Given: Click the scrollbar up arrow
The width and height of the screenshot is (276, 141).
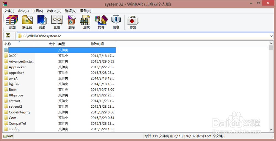Looking at the screenshot, I should pyautogui.click(x=271, y=43).
